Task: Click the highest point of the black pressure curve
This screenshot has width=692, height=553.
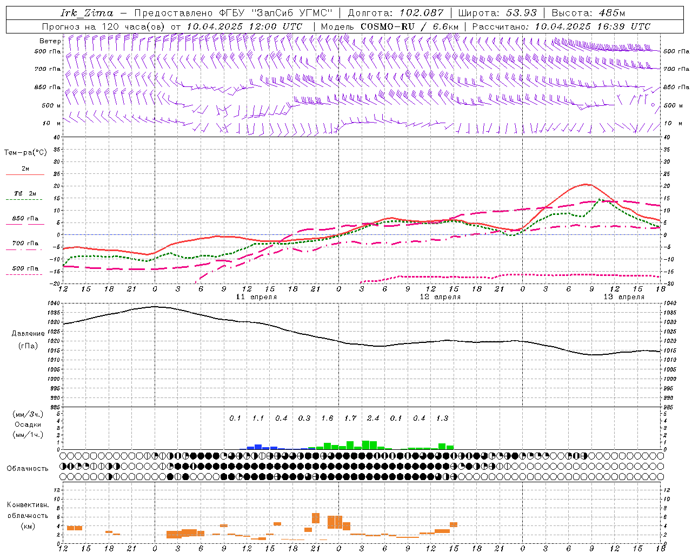Action: point(155,306)
